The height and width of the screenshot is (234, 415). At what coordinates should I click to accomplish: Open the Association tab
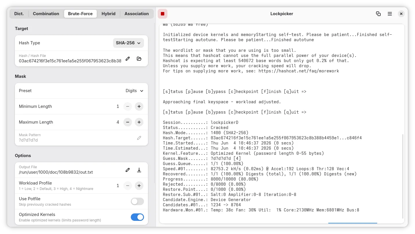pyautogui.click(x=137, y=14)
